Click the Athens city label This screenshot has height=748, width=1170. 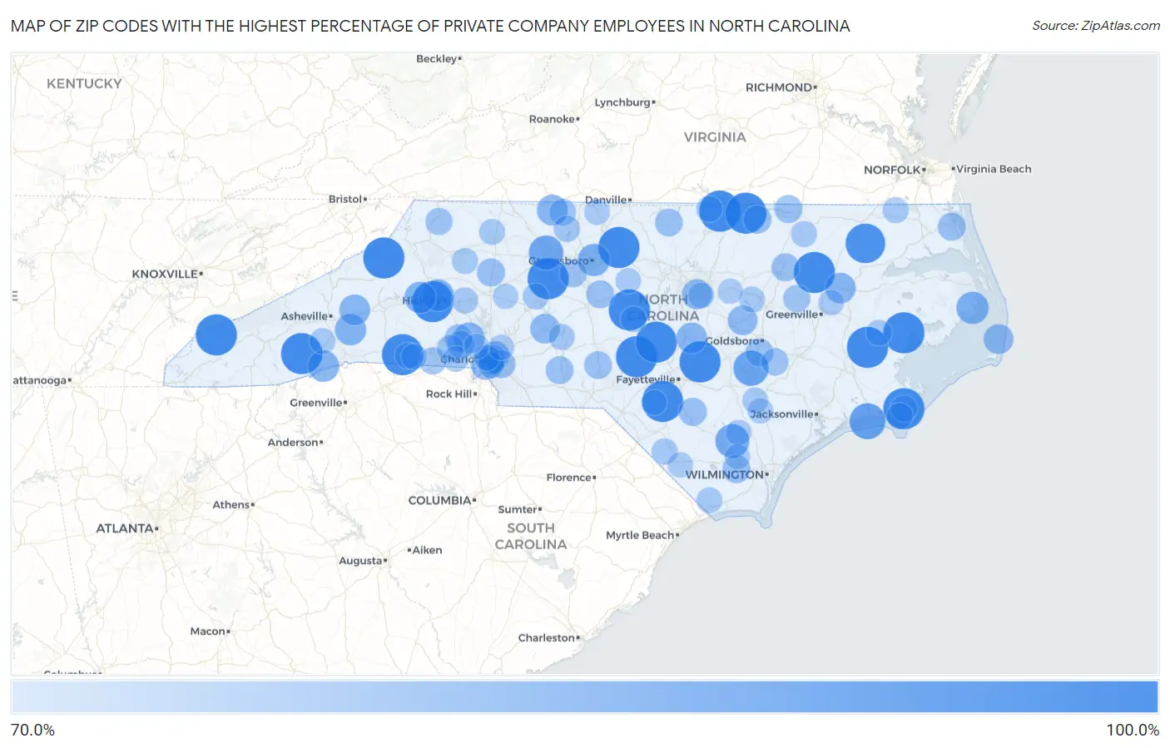click(x=233, y=504)
